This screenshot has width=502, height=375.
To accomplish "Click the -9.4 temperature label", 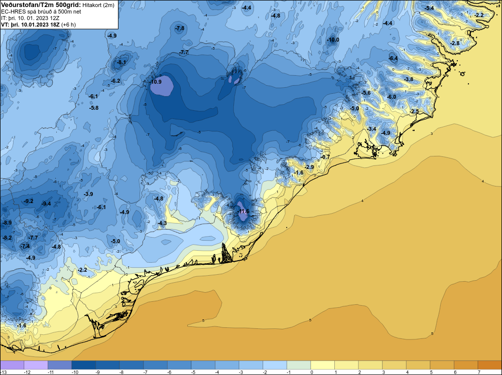I will [46, 204].
